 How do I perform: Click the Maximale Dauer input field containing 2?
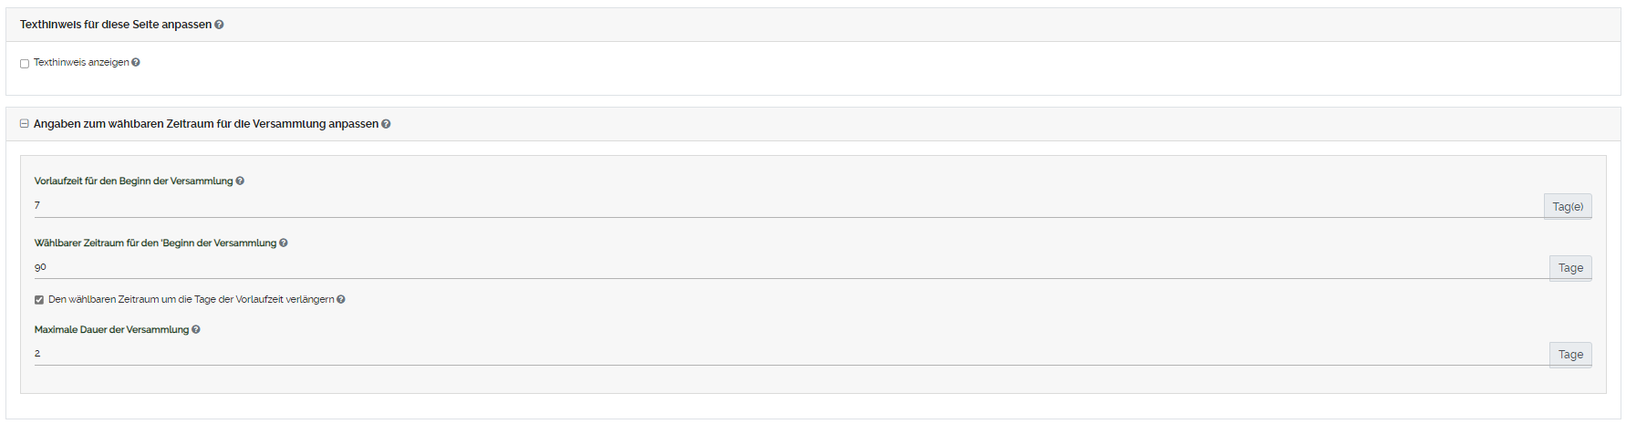click(x=784, y=354)
